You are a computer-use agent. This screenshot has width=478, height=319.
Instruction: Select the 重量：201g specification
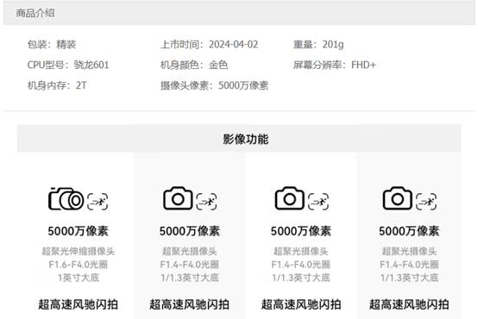point(318,45)
